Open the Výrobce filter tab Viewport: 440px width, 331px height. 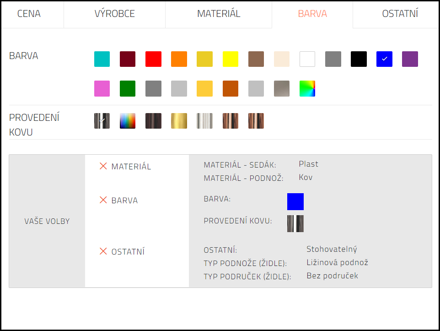tap(114, 14)
